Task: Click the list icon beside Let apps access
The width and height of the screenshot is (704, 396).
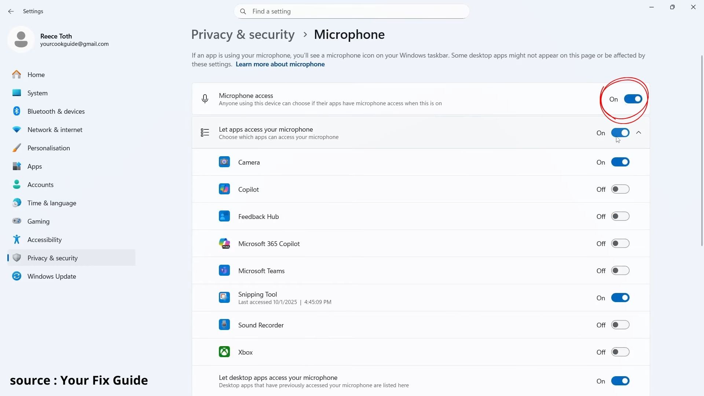Action: click(x=205, y=133)
